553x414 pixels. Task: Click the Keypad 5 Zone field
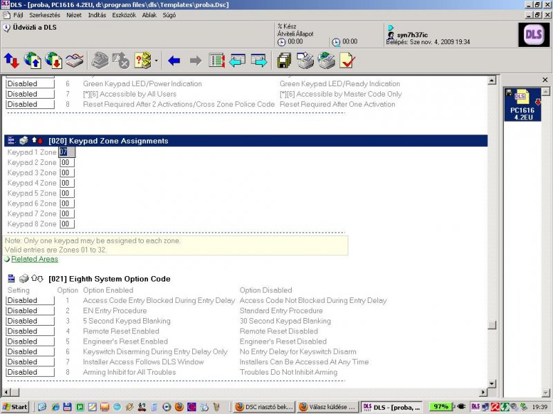pyautogui.click(x=66, y=193)
